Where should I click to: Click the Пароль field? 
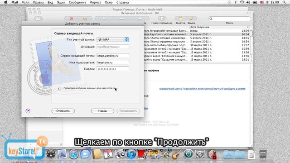point(113,69)
